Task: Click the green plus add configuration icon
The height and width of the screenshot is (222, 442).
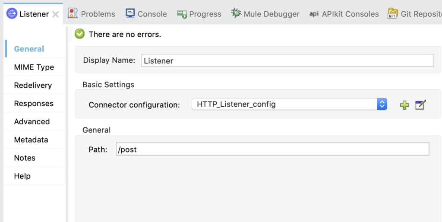Action: (x=404, y=105)
